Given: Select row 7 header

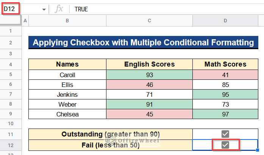Looking at the screenshot, I should 11,94.
